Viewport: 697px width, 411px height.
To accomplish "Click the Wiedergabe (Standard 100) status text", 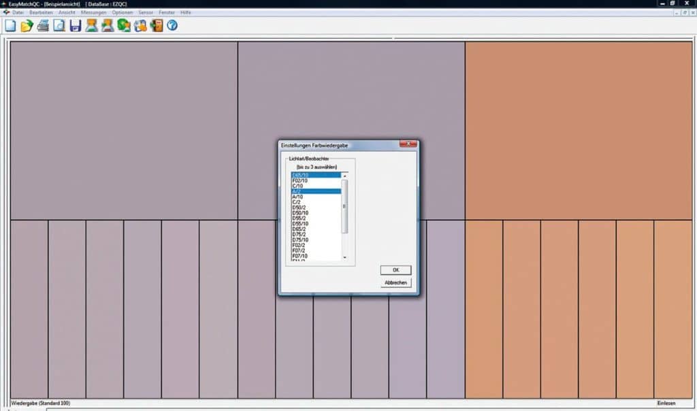I will [40, 404].
